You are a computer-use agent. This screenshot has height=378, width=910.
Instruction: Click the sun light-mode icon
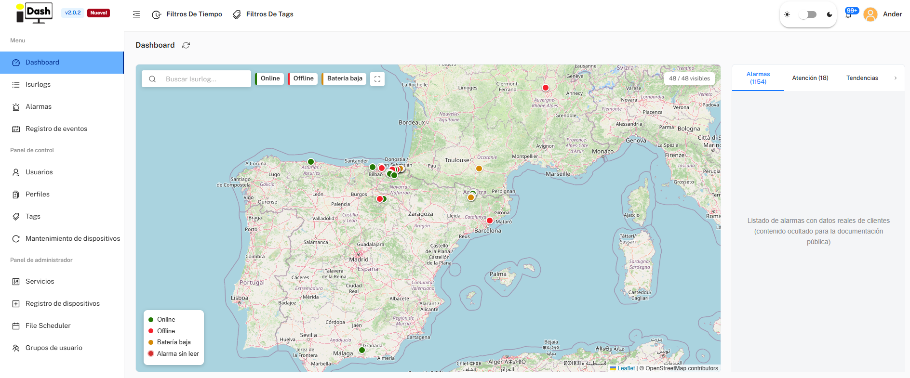[787, 14]
